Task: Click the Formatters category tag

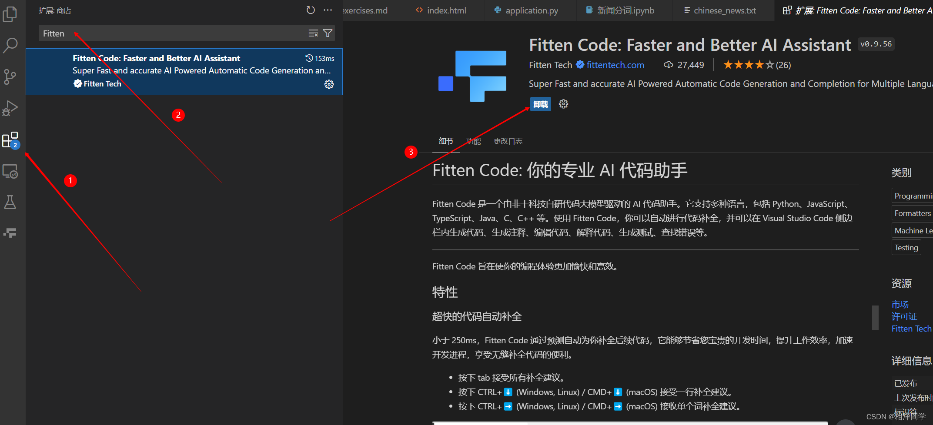Action: coord(913,213)
